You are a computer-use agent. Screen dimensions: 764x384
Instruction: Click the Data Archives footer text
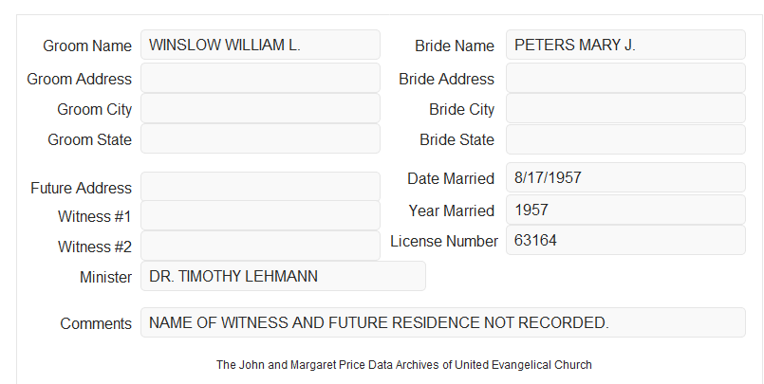click(x=404, y=364)
